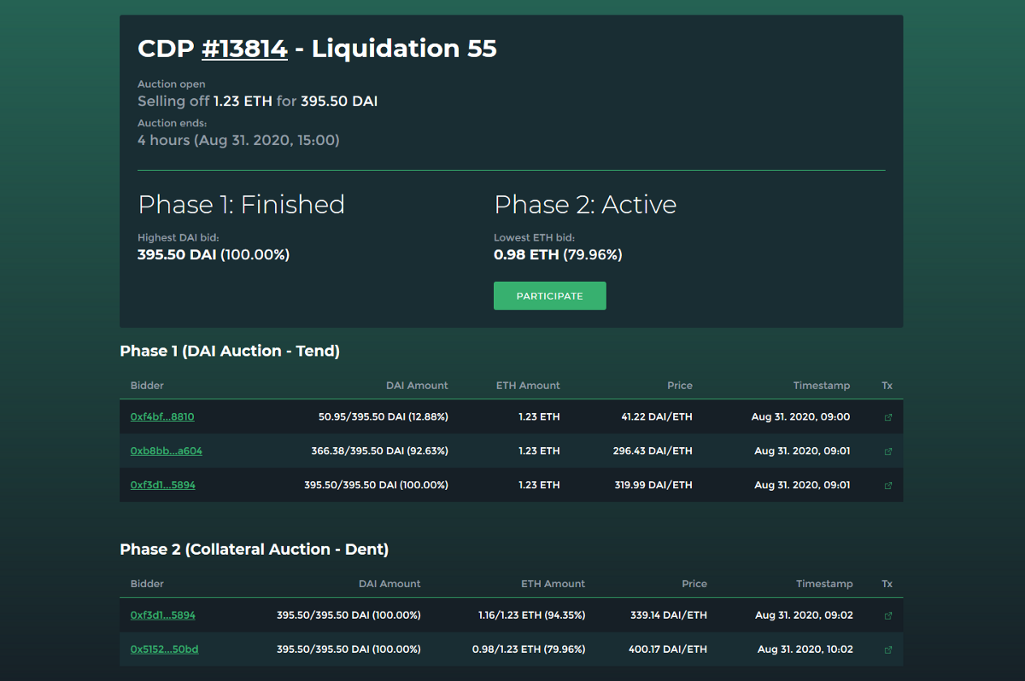
Task: Click the Phase 1: Finished heading
Action: 242,205
